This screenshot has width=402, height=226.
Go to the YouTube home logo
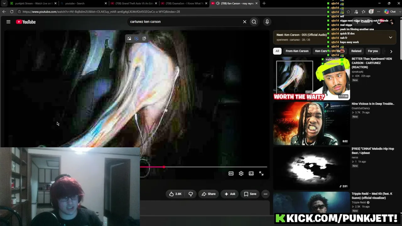pos(26,22)
